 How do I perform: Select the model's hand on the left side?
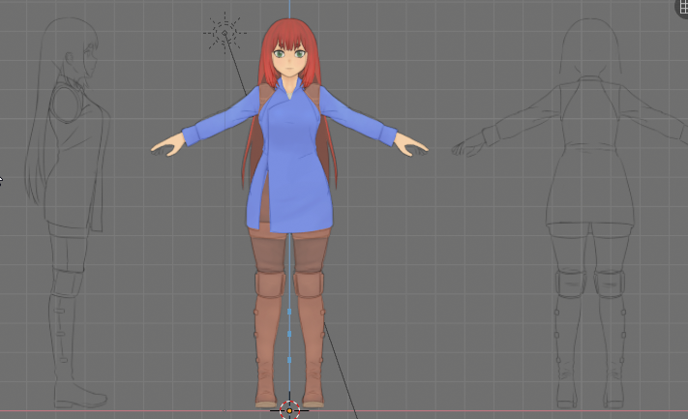click(x=168, y=145)
